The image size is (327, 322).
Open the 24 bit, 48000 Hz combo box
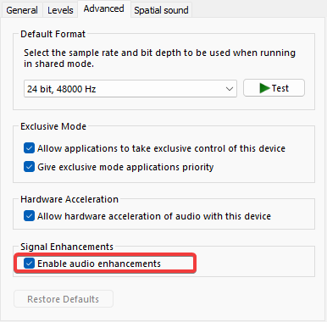pyautogui.click(x=130, y=89)
